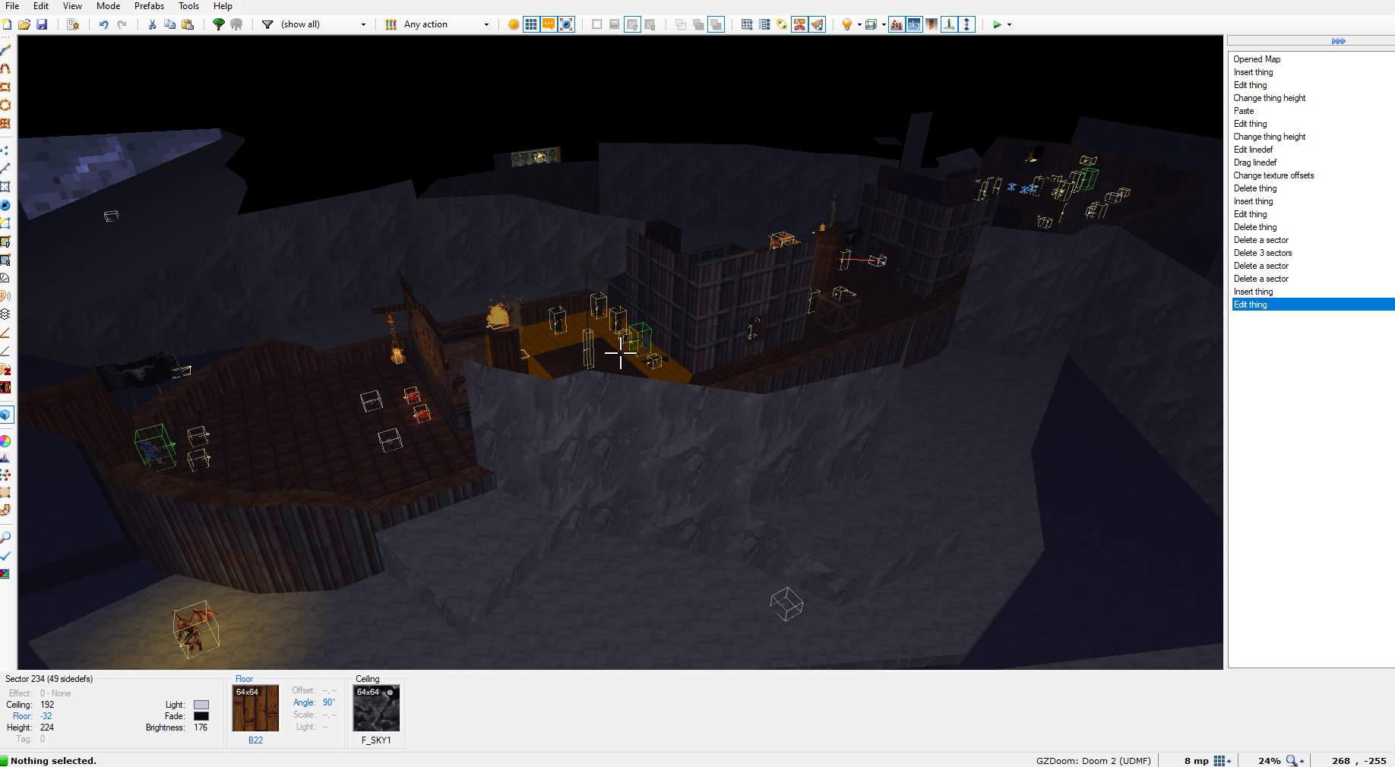The height and width of the screenshot is (767, 1395).
Task: Open the Edit menu
Action: pos(41,6)
